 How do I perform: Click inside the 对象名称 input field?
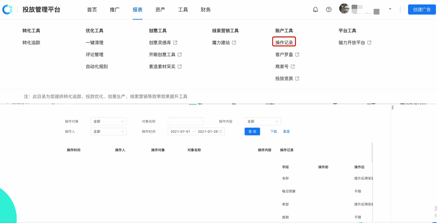[185, 121]
